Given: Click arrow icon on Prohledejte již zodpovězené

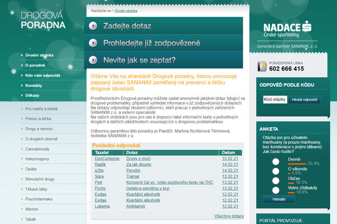Looking at the screenshot, I should [94, 43].
